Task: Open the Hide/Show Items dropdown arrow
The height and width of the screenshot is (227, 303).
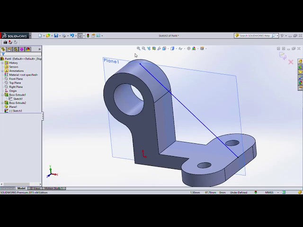Action: click(x=185, y=49)
